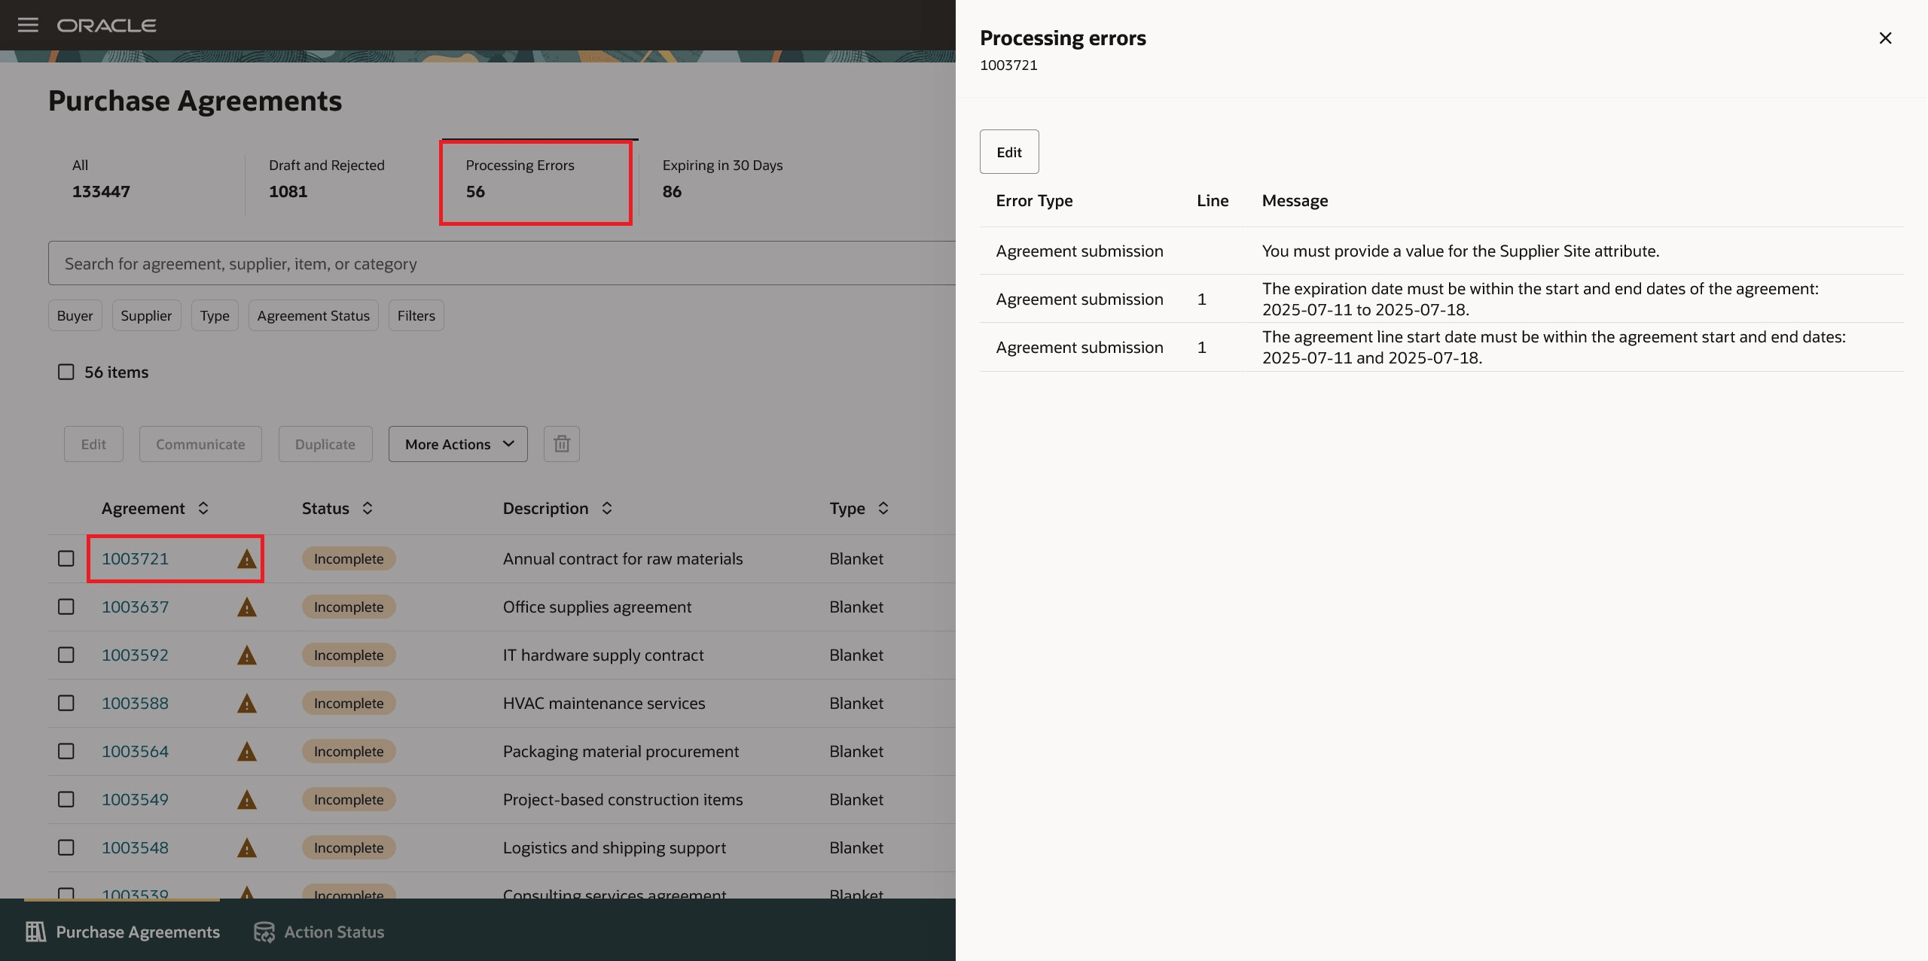
Task: Click warning triangle next to 1003592
Action: pyautogui.click(x=246, y=655)
